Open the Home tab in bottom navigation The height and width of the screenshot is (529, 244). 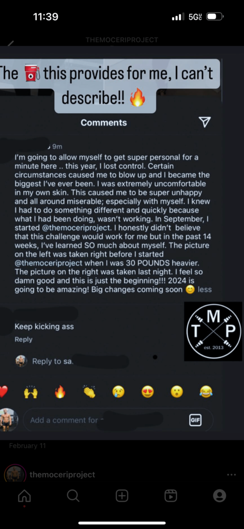pyautogui.click(x=24, y=495)
